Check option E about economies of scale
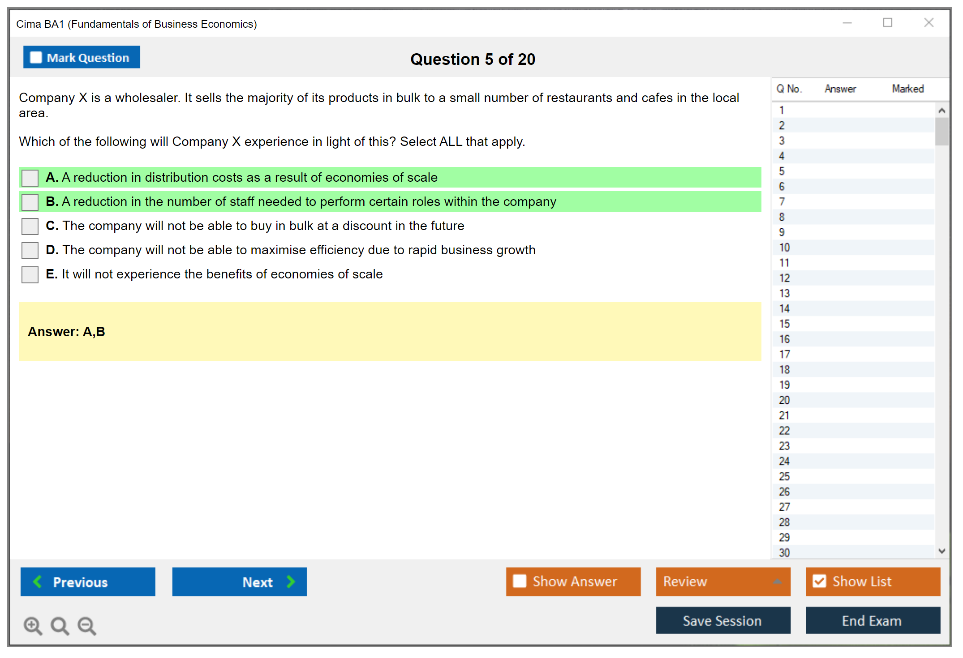 [30, 274]
